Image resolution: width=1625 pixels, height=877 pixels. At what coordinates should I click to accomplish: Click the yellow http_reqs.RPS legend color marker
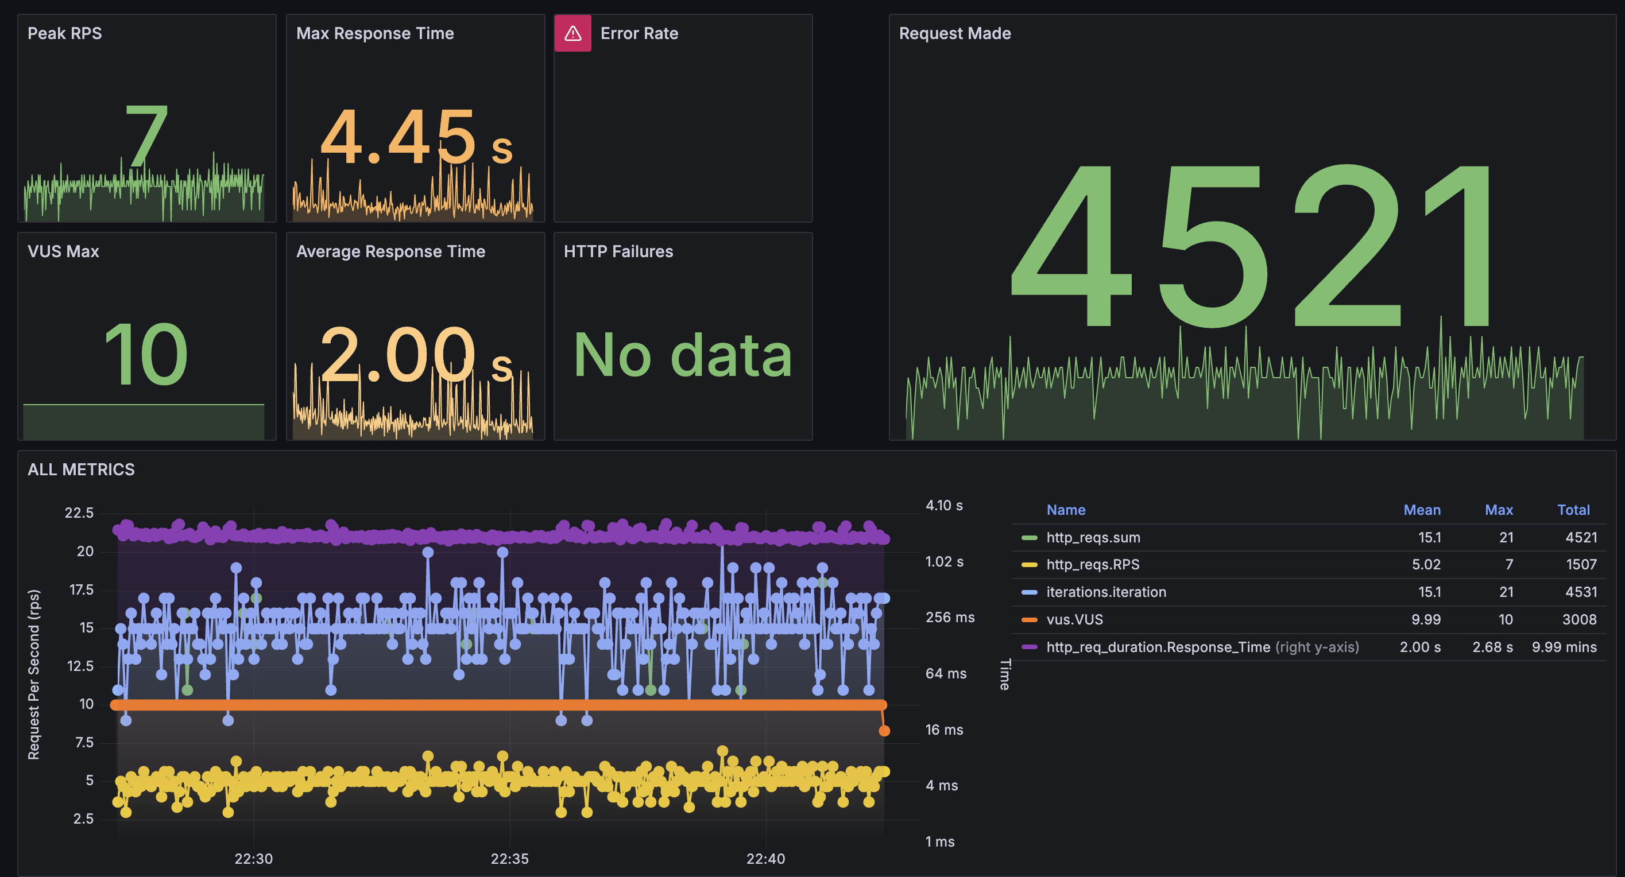click(x=1029, y=565)
